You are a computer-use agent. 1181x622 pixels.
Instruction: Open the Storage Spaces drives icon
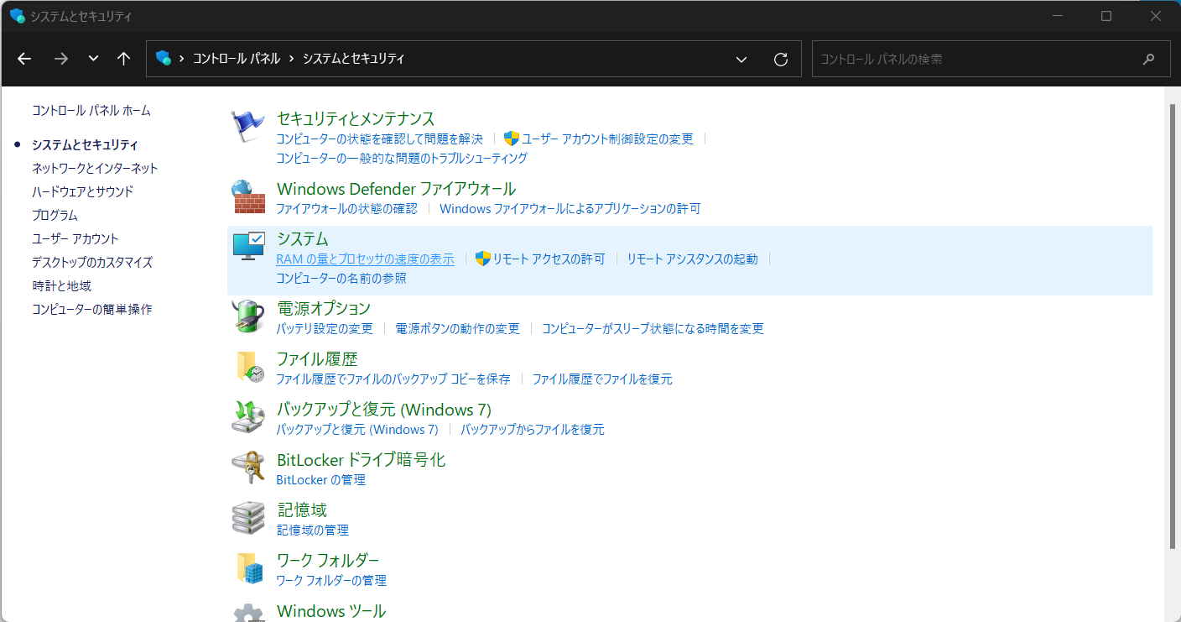click(247, 518)
